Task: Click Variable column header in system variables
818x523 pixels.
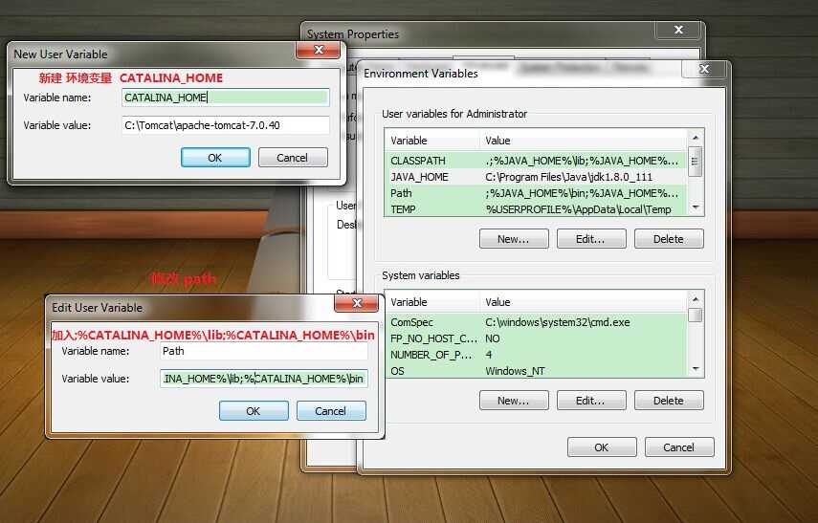Action: tap(431, 302)
